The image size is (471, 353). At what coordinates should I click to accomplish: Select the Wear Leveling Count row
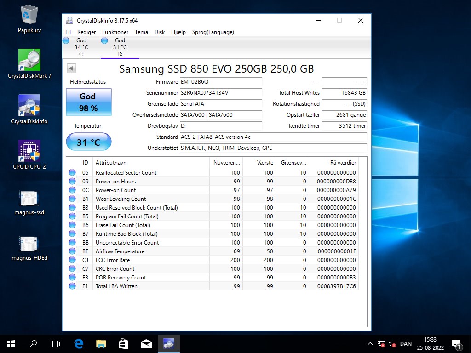click(x=121, y=199)
